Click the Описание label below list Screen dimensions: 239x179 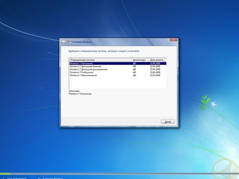[x=74, y=91]
